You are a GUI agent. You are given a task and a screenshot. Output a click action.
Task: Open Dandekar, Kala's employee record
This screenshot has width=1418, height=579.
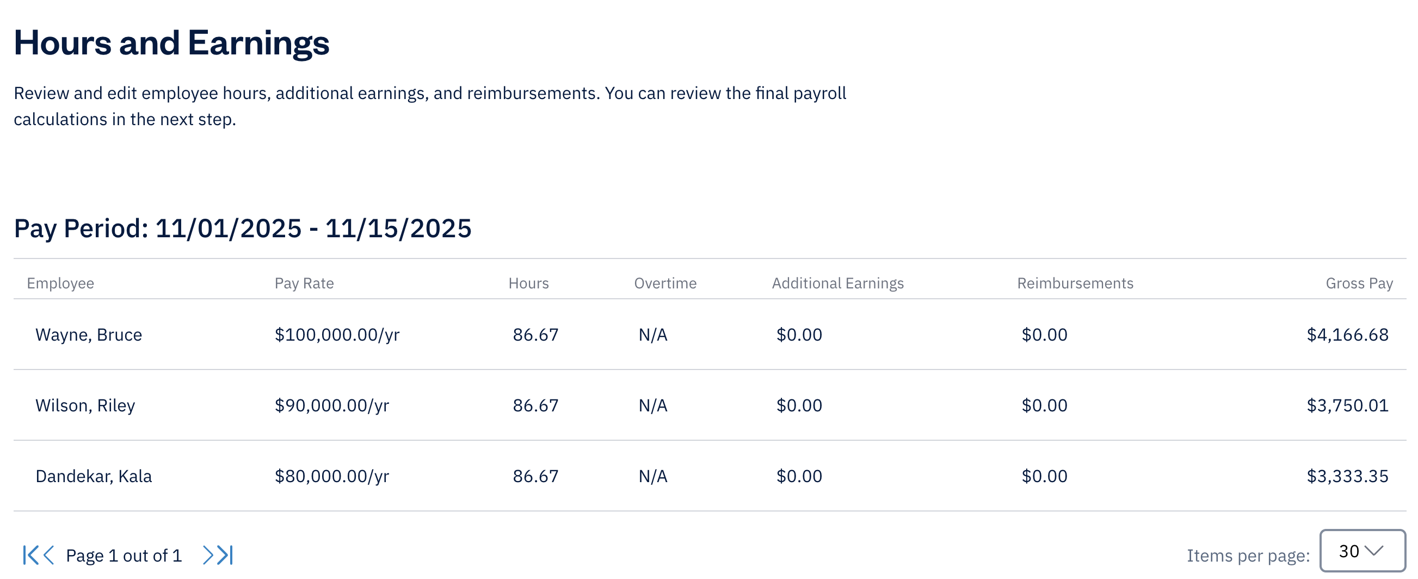(x=94, y=476)
